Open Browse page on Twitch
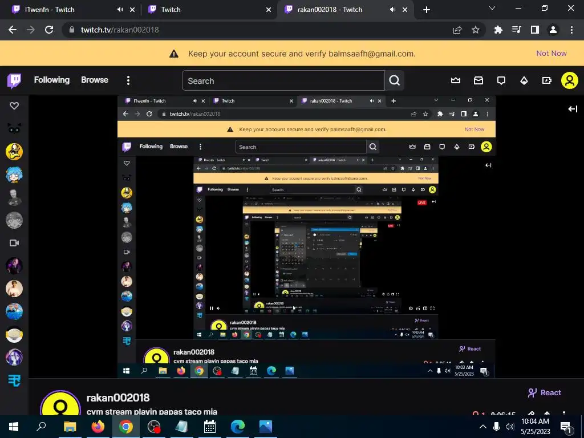 tap(95, 80)
